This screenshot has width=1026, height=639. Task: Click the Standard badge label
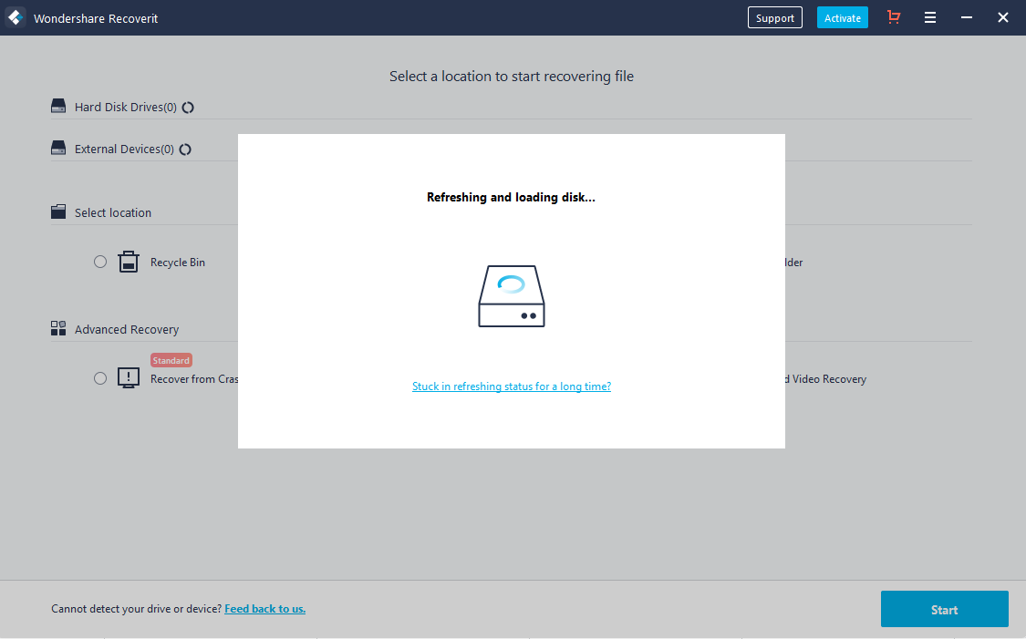click(171, 360)
